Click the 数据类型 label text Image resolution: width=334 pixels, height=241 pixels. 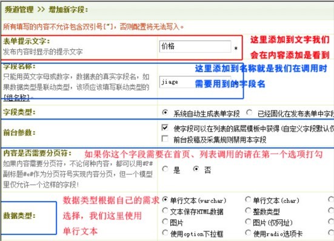click(19, 216)
